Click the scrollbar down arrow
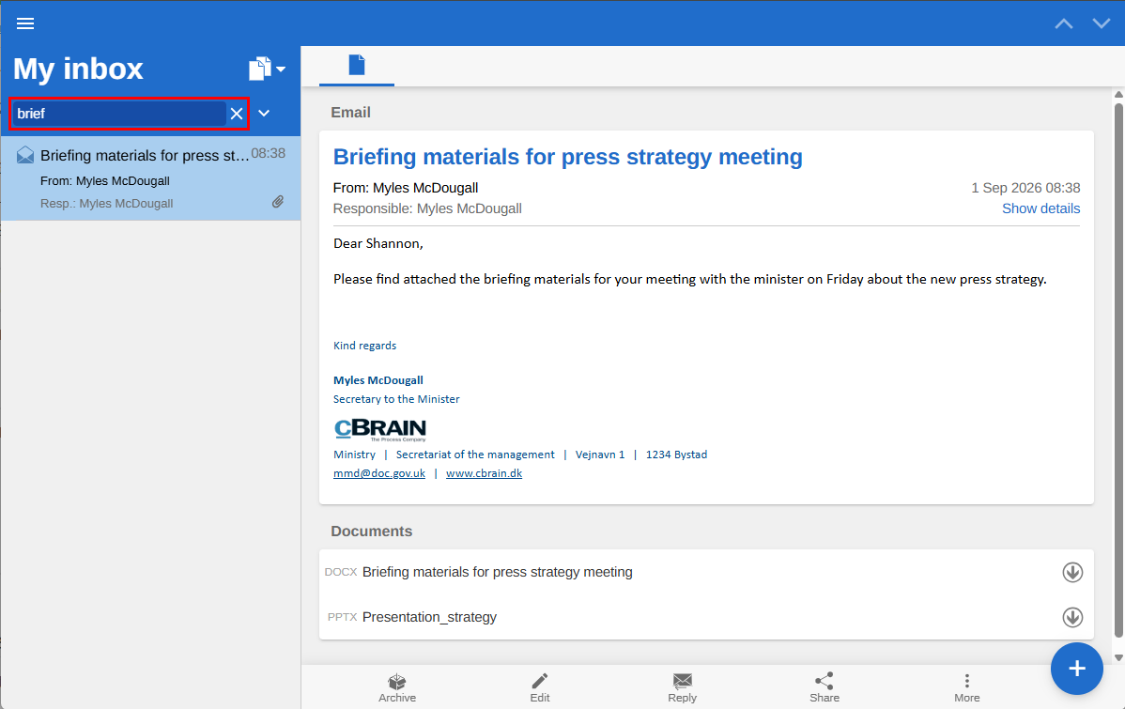 [x=1118, y=657]
